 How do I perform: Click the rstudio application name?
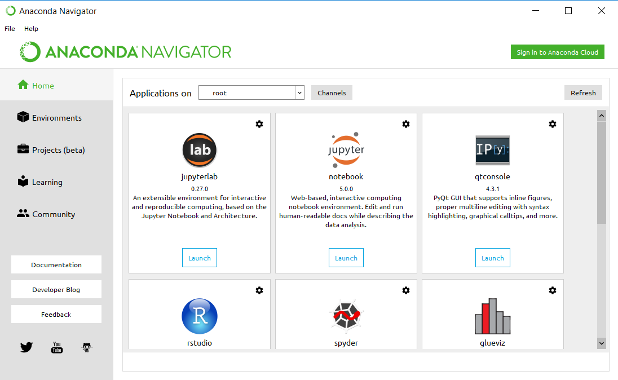(200, 343)
